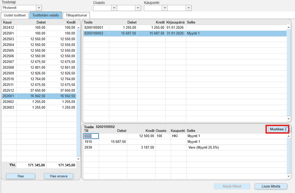295x193 pixels.
Task: Select highlighted period row 202601
Action: (x=39, y=96)
